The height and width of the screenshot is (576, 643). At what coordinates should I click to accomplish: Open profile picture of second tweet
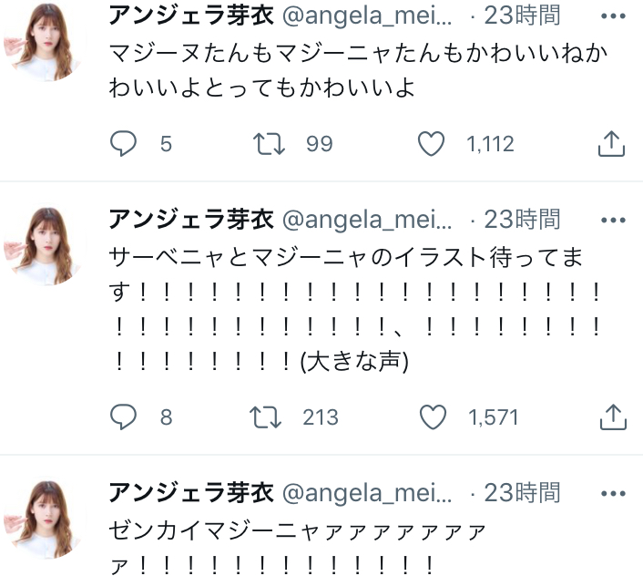pos(46,245)
